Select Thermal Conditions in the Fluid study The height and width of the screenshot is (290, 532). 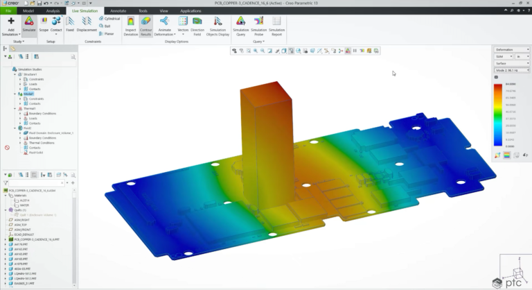[42, 143]
